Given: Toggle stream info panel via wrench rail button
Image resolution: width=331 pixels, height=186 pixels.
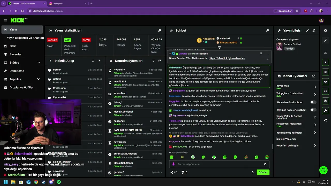Looking at the screenshot, I should click(x=325, y=111).
